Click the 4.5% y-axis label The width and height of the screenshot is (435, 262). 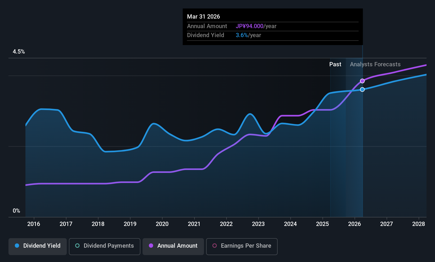(x=19, y=52)
